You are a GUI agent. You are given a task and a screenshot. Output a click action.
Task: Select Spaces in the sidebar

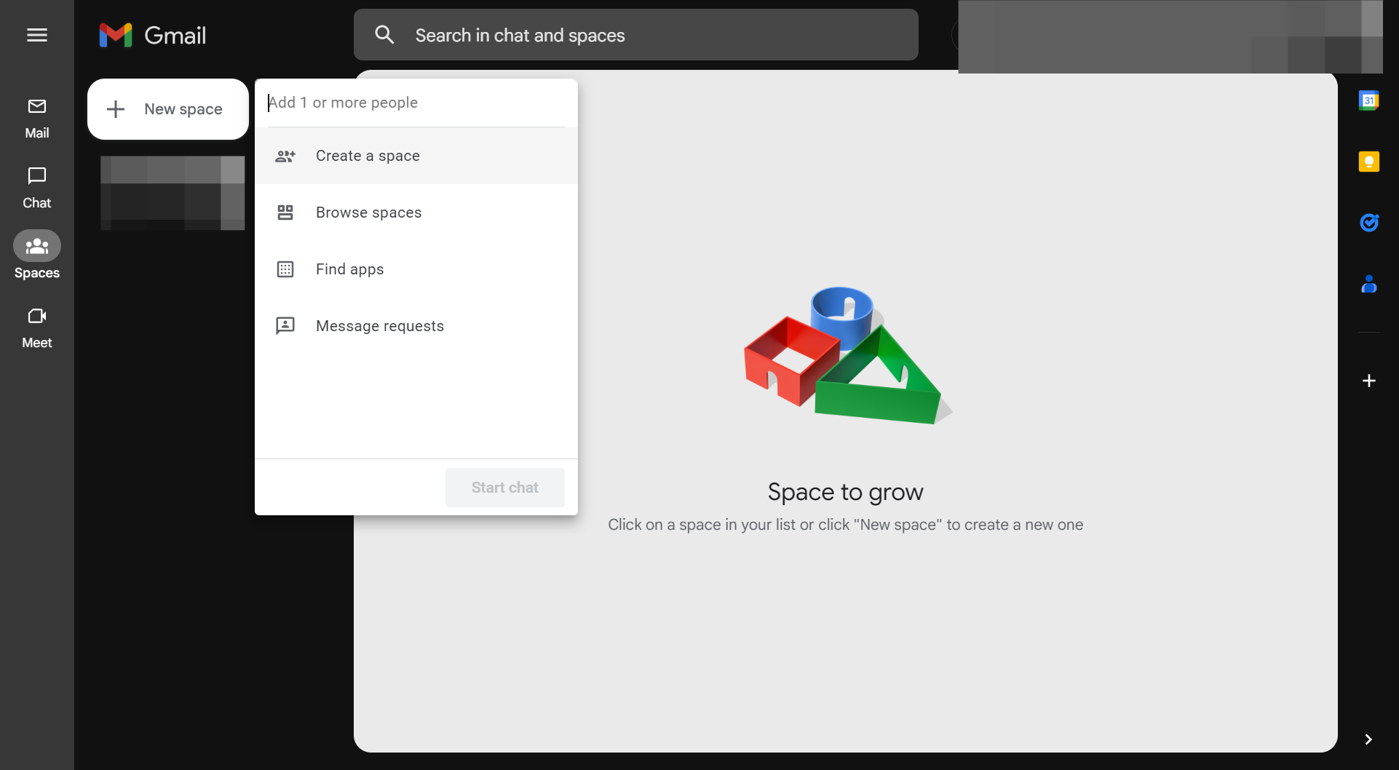(x=37, y=256)
